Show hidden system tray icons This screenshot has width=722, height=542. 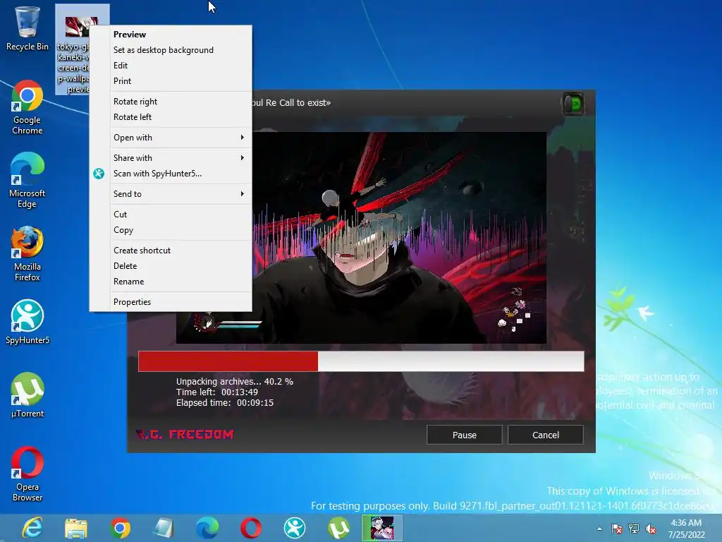[599, 529]
